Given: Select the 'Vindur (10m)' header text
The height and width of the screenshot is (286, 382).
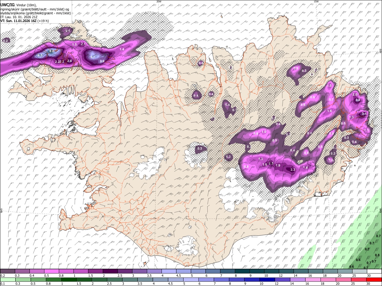Looking at the screenshot, I should 26,5.
